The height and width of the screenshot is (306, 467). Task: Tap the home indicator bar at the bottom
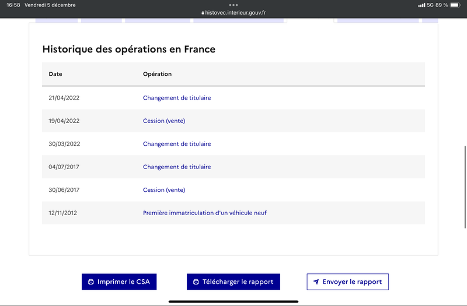click(x=233, y=301)
